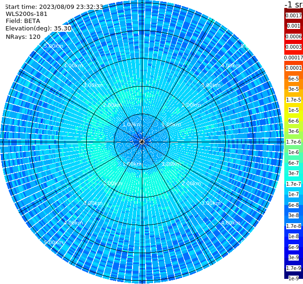This screenshot has height=284, width=303.
Task: Select the lower-left 5.00km range label
Action: pyautogui.click(x=53, y=242)
